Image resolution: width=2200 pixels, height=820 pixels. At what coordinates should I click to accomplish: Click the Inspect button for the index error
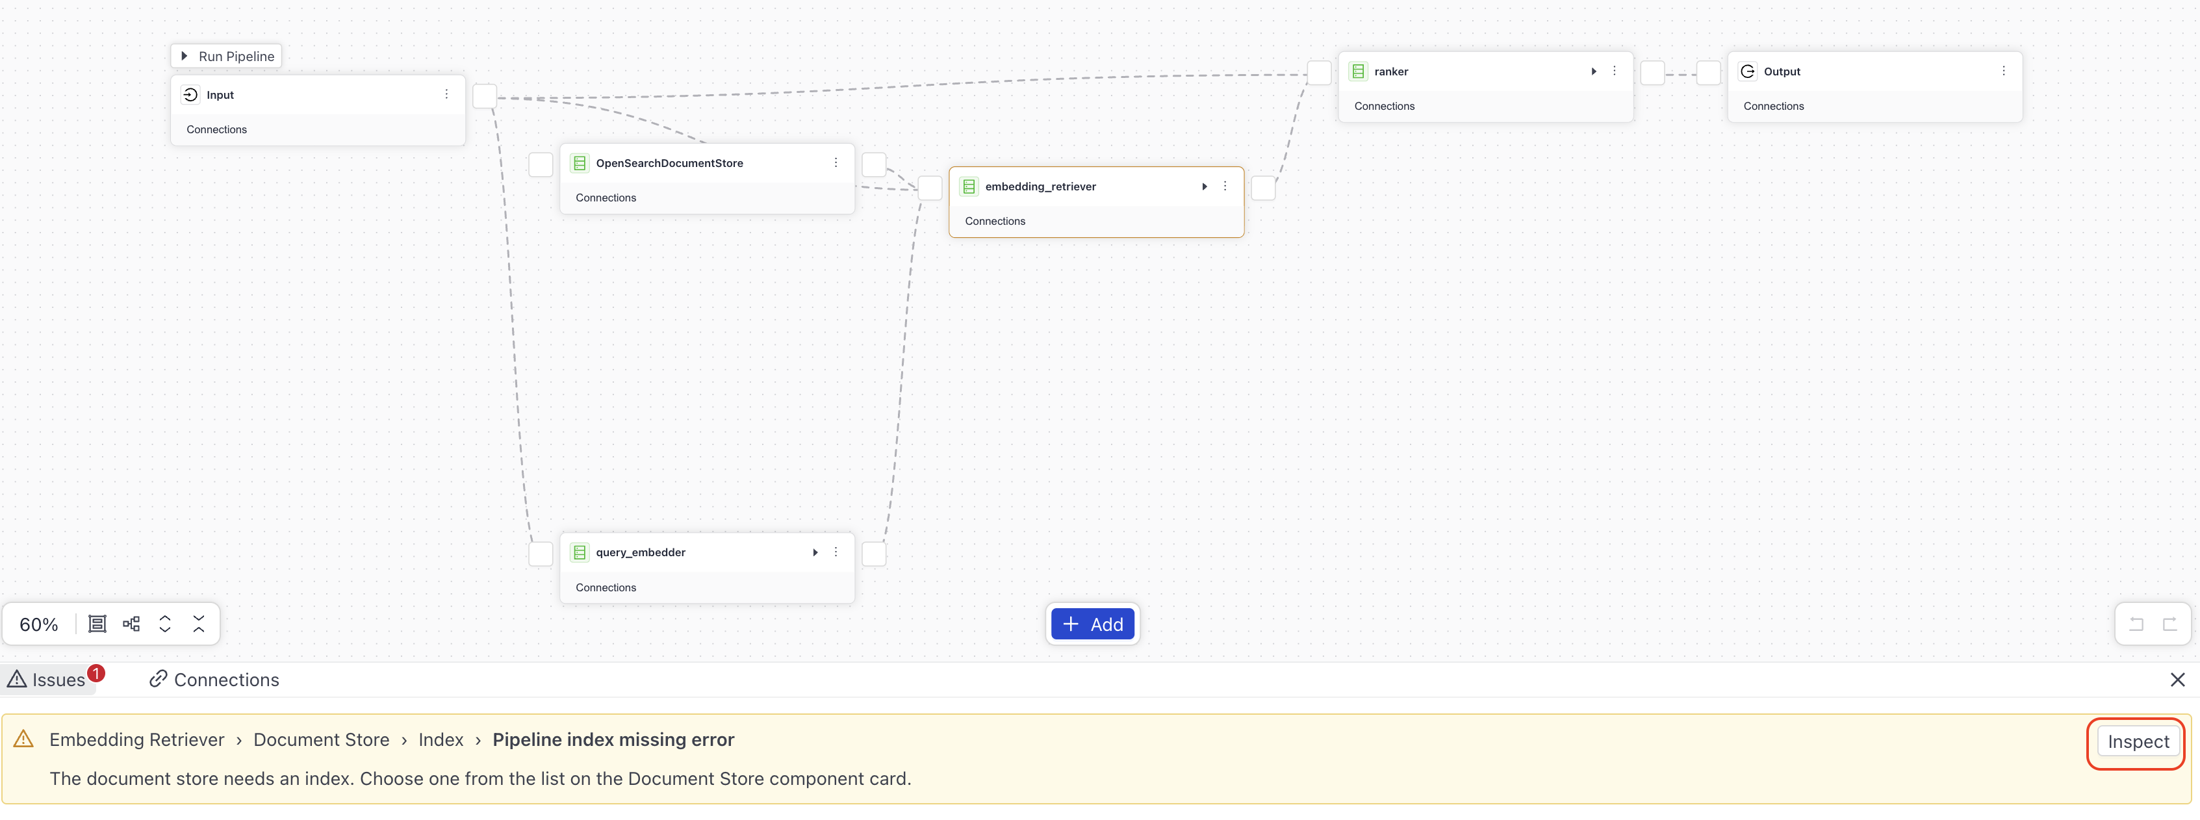point(2138,742)
